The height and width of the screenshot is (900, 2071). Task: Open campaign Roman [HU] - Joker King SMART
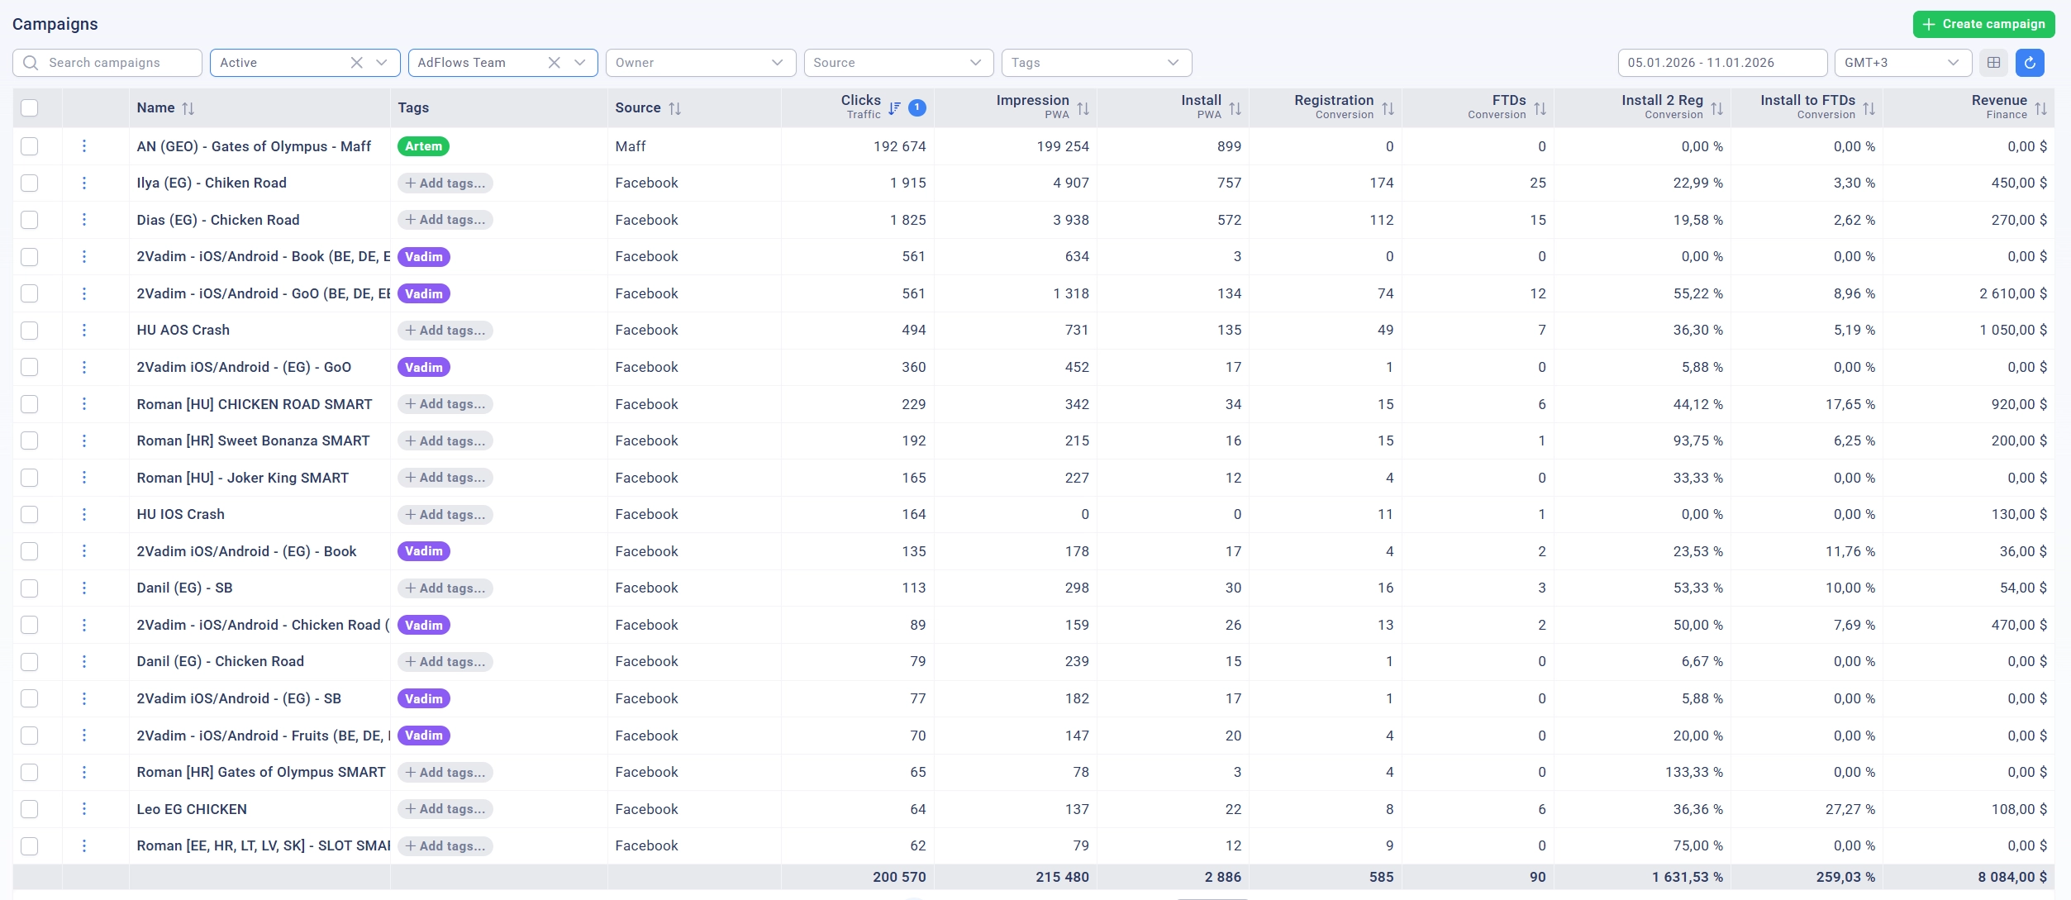click(242, 478)
